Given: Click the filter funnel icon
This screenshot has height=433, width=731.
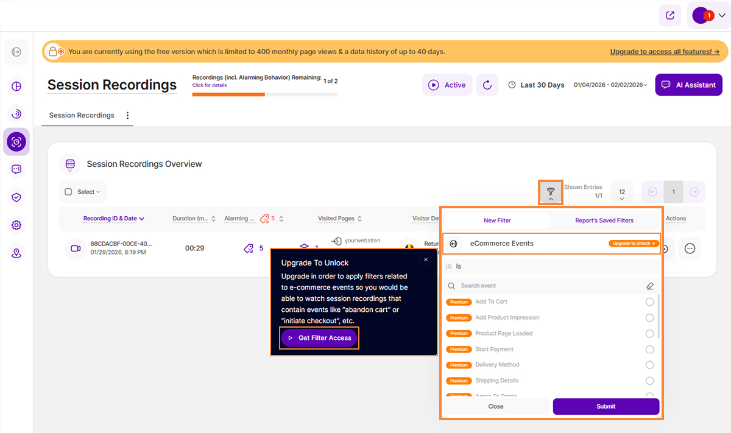Looking at the screenshot, I should (x=550, y=191).
